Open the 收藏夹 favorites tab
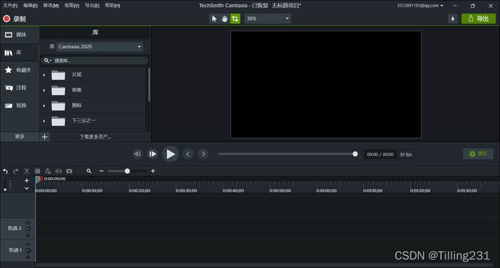Screen dimensions: 500x268 click(19, 70)
